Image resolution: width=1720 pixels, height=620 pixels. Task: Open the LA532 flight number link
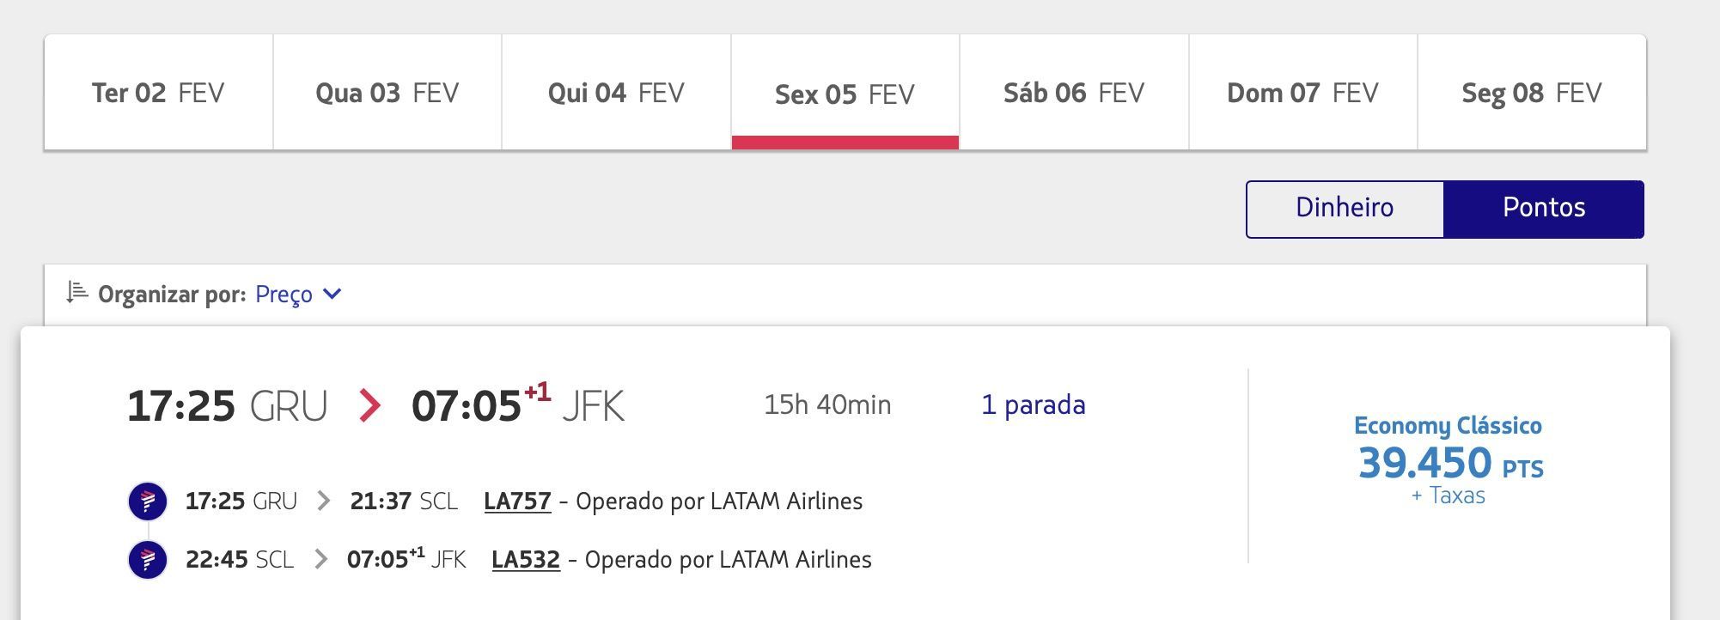click(x=526, y=560)
